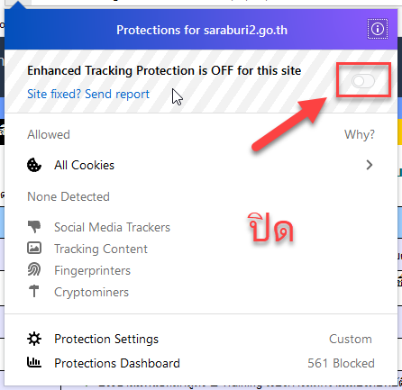Image resolution: width=402 pixels, height=390 pixels.
Task: Expand All Cookies using the chevron arrow
Action: pos(370,165)
